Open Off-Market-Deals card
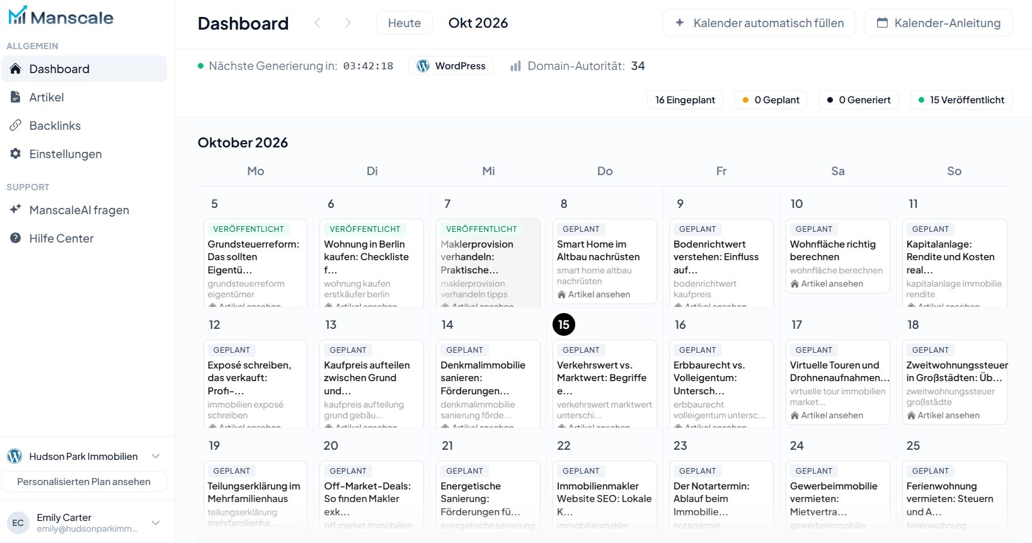 [372, 498]
